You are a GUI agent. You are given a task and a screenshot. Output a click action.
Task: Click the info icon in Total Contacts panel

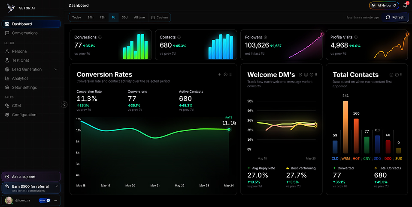click(x=397, y=74)
